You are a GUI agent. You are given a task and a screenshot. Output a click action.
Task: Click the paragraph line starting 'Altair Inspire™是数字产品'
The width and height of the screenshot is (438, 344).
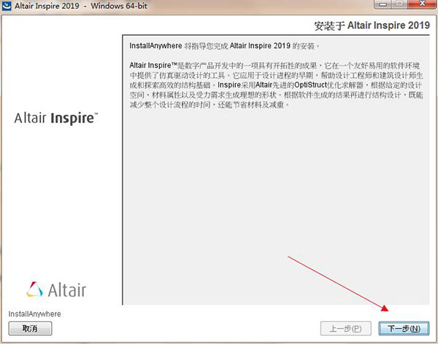point(274,66)
